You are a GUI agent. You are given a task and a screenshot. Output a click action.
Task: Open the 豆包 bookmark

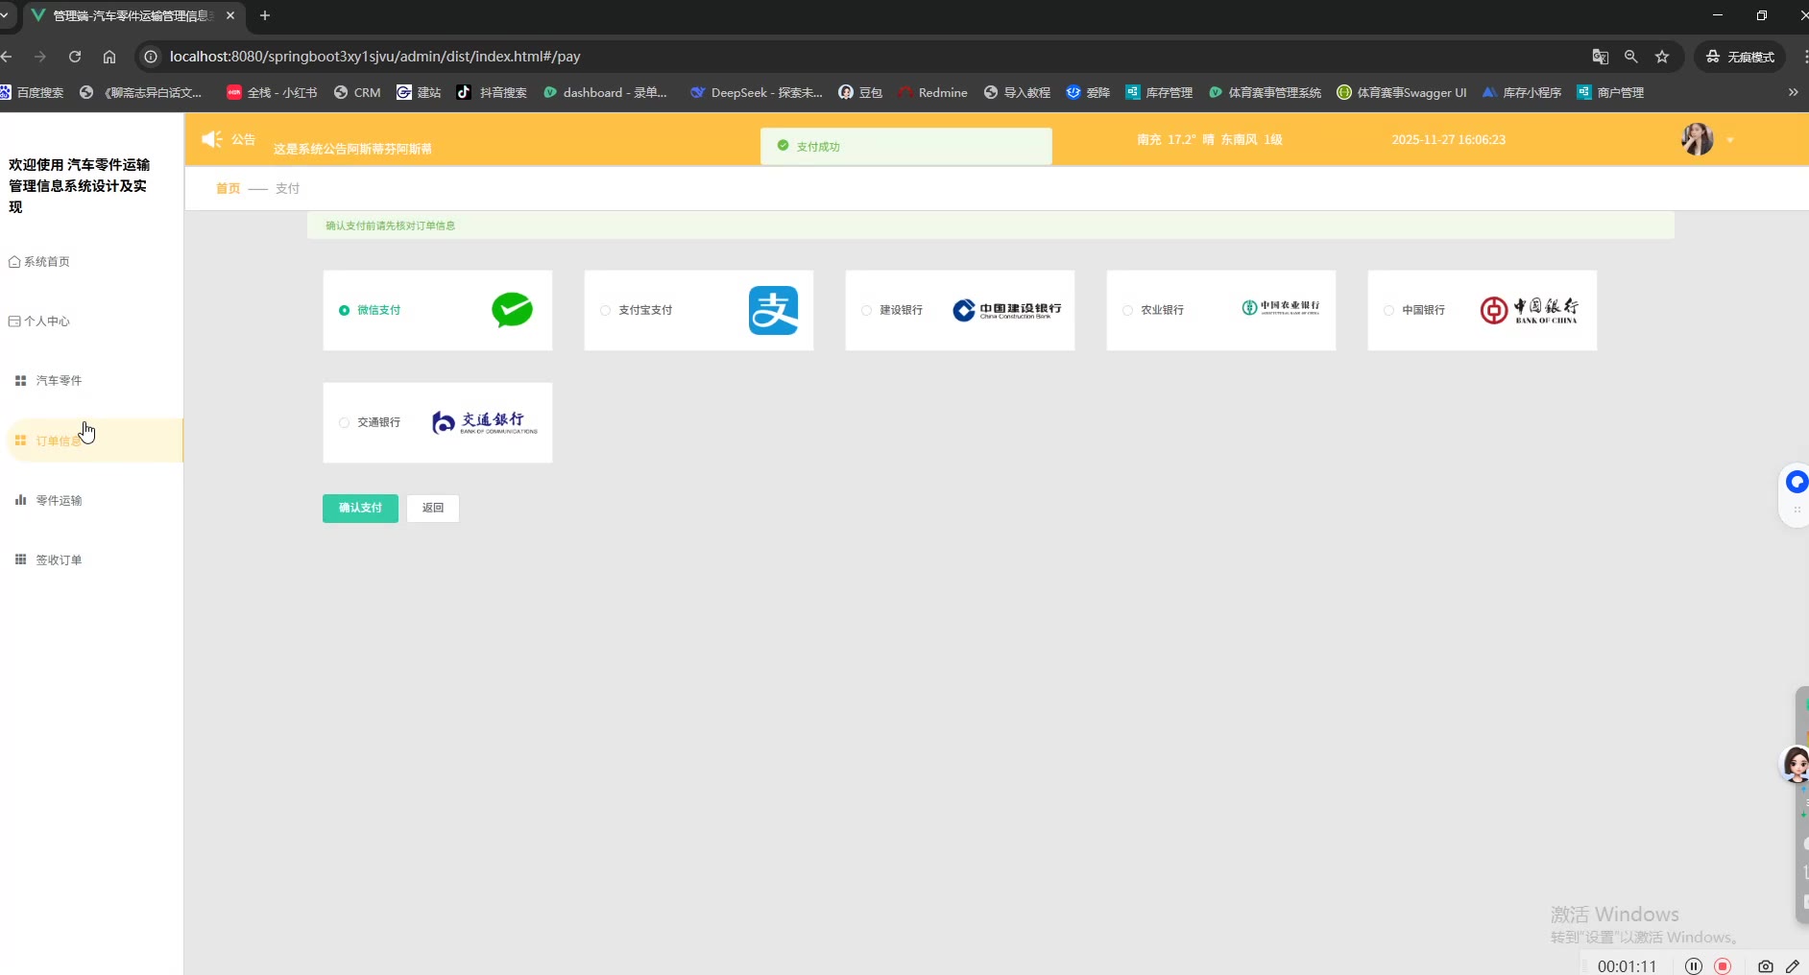click(860, 92)
